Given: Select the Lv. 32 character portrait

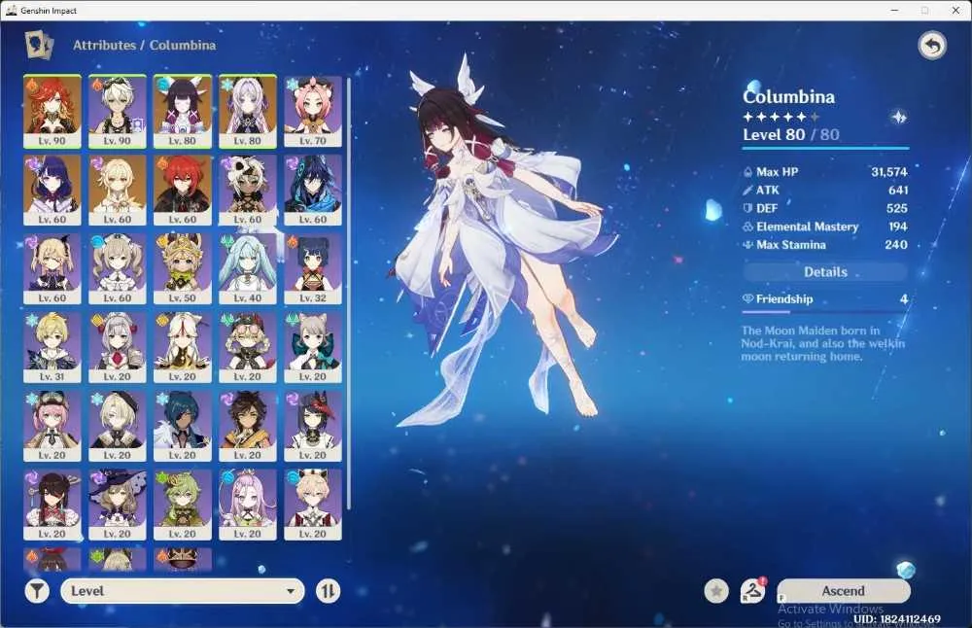Looking at the screenshot, I should pos(312,269).
